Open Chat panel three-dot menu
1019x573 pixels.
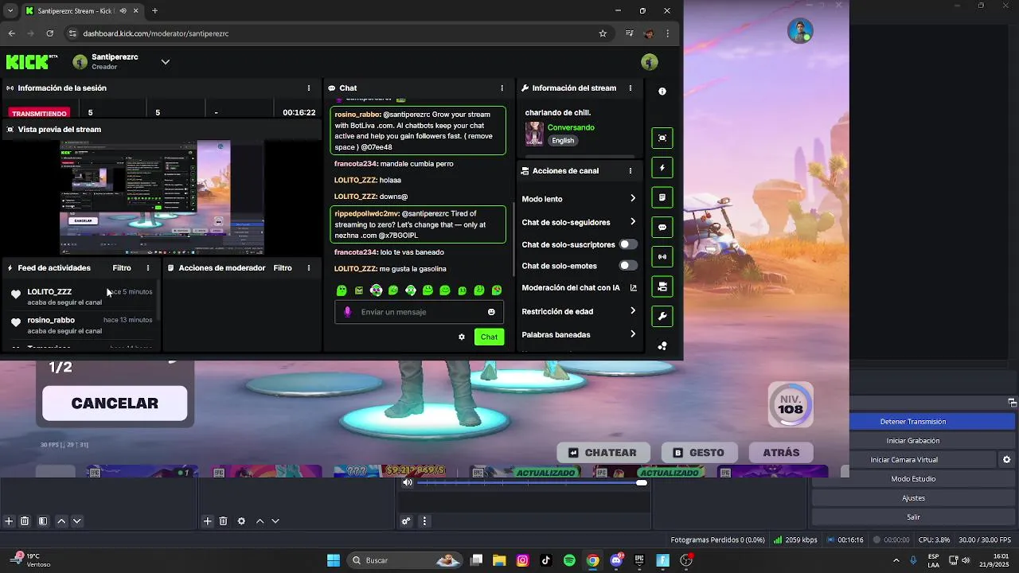[x=502, y=88]
